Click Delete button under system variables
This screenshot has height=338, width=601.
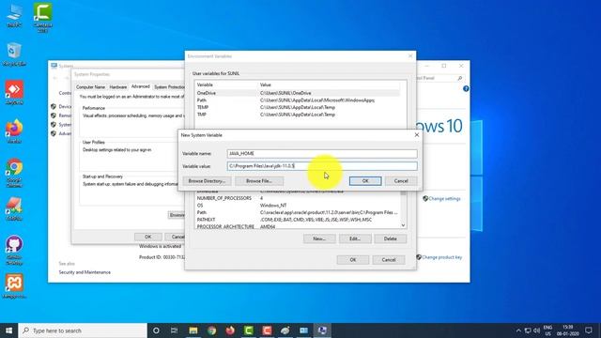coord(391,238)
